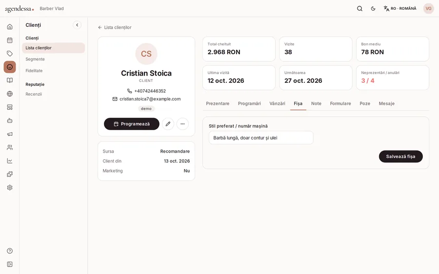This screenshot has height=274, width=439.
Task: Select the smiley clients icon in sidebar
Action: (x=10, y=67)
